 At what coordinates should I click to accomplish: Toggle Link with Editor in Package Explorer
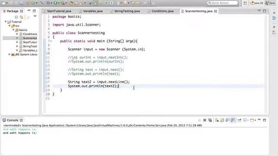(x=21, y=17)
